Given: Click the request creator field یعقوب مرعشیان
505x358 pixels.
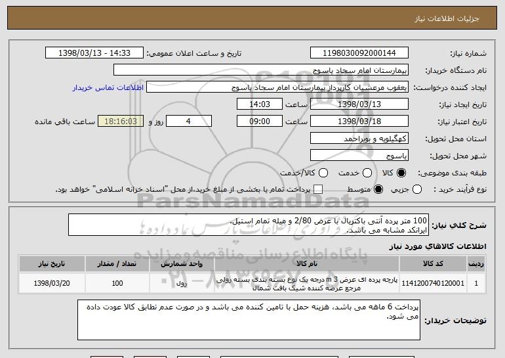Looking at the screenshot, I should (x=277, y=87).
